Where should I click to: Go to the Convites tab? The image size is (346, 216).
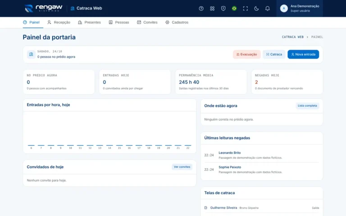click(147, 22)
